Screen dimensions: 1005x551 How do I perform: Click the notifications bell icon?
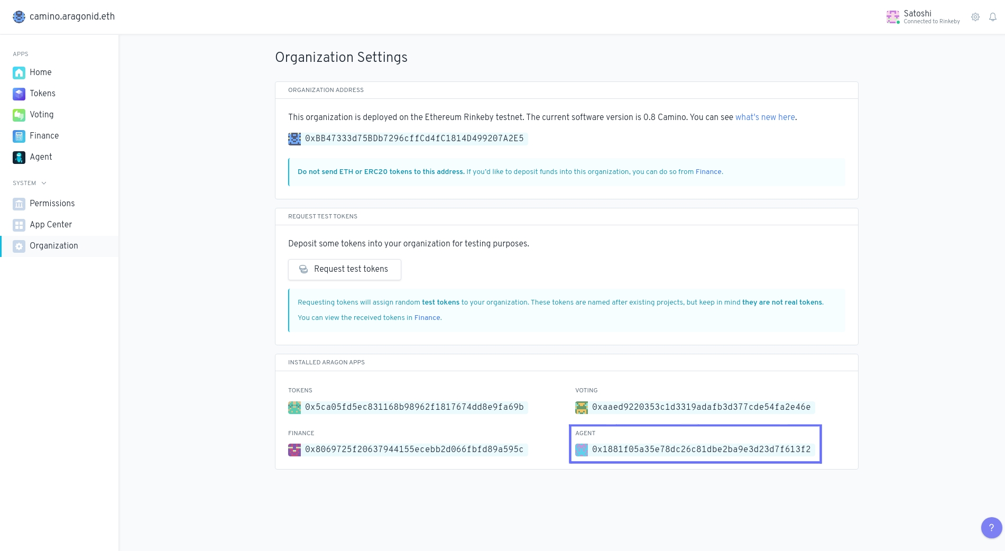[x=992, y=17]
